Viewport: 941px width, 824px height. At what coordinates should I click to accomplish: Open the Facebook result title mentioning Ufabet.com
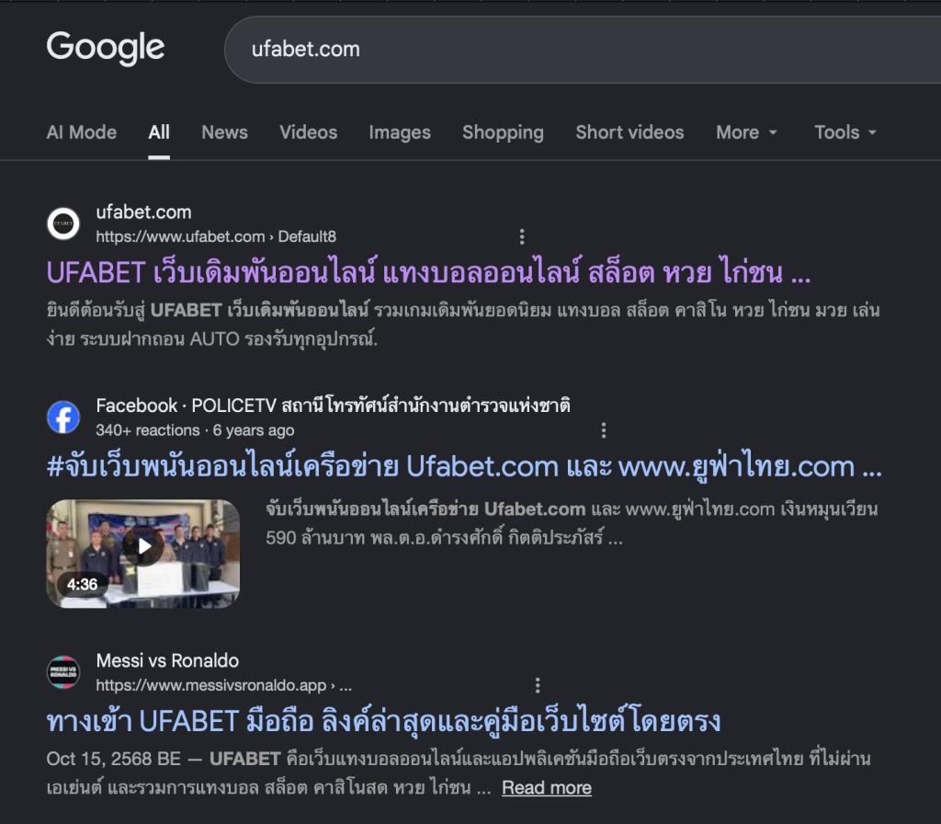464,466
